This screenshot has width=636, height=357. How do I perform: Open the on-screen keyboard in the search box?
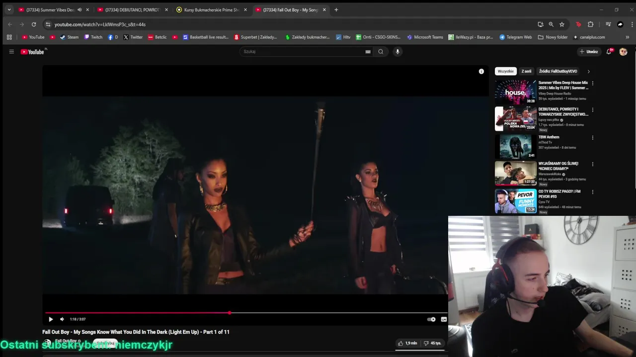[368, 52]
